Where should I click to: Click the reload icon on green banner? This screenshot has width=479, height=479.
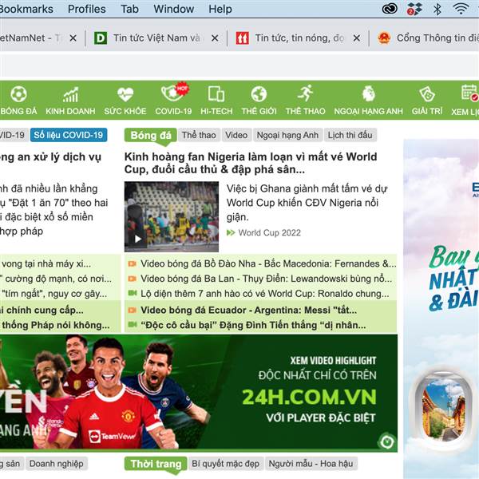(387, 441)
